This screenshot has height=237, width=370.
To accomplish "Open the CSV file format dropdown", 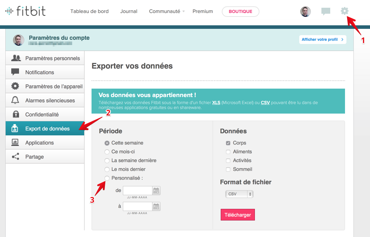I will click(239, 194).
